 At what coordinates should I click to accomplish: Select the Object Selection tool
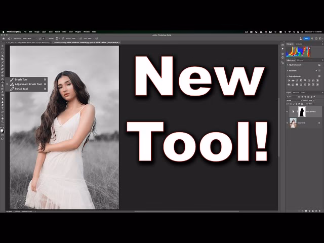click(x=3, y=56)
